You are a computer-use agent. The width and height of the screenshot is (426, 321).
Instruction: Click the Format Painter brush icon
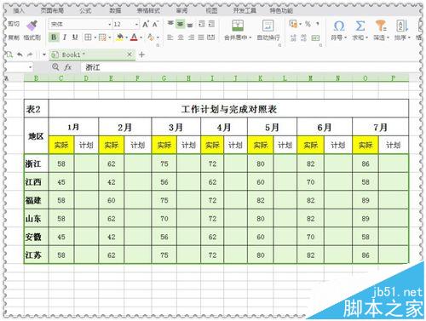[32, 25]
